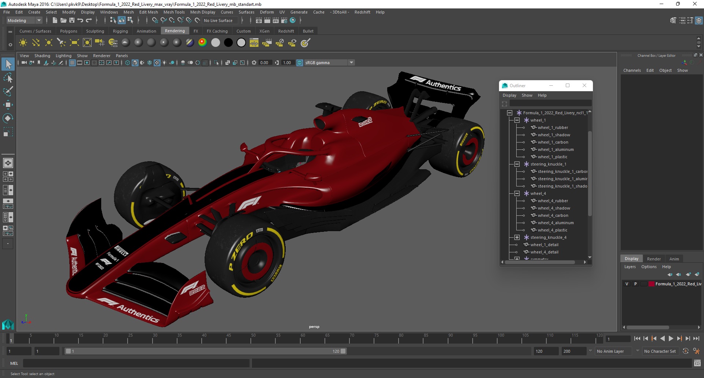The width and height of the screenshot is (704, 378).
Task: Open the Mesh Tools menu
Action: point(174,12)
